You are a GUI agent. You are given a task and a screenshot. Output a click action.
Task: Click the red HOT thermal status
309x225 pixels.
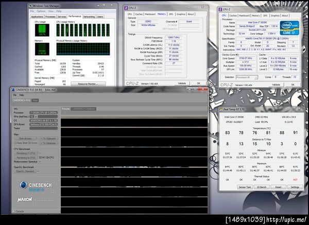[x=295, y=180]
